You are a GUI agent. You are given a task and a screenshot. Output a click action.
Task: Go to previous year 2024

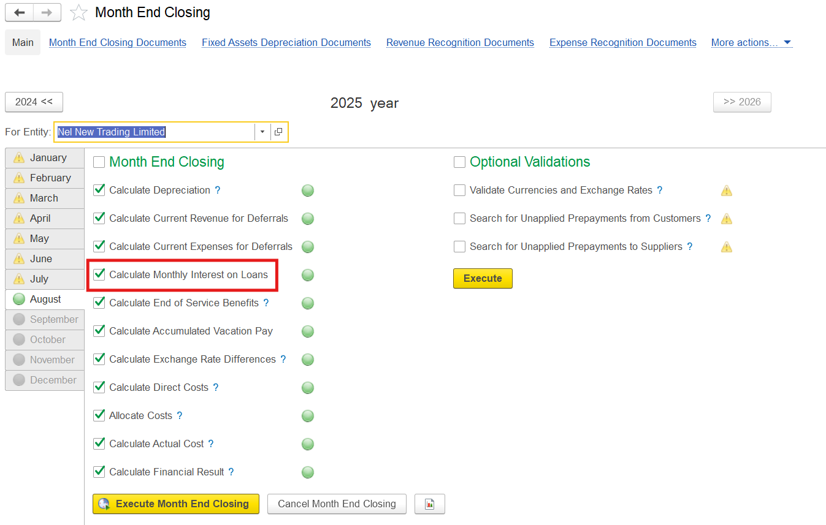34,102
